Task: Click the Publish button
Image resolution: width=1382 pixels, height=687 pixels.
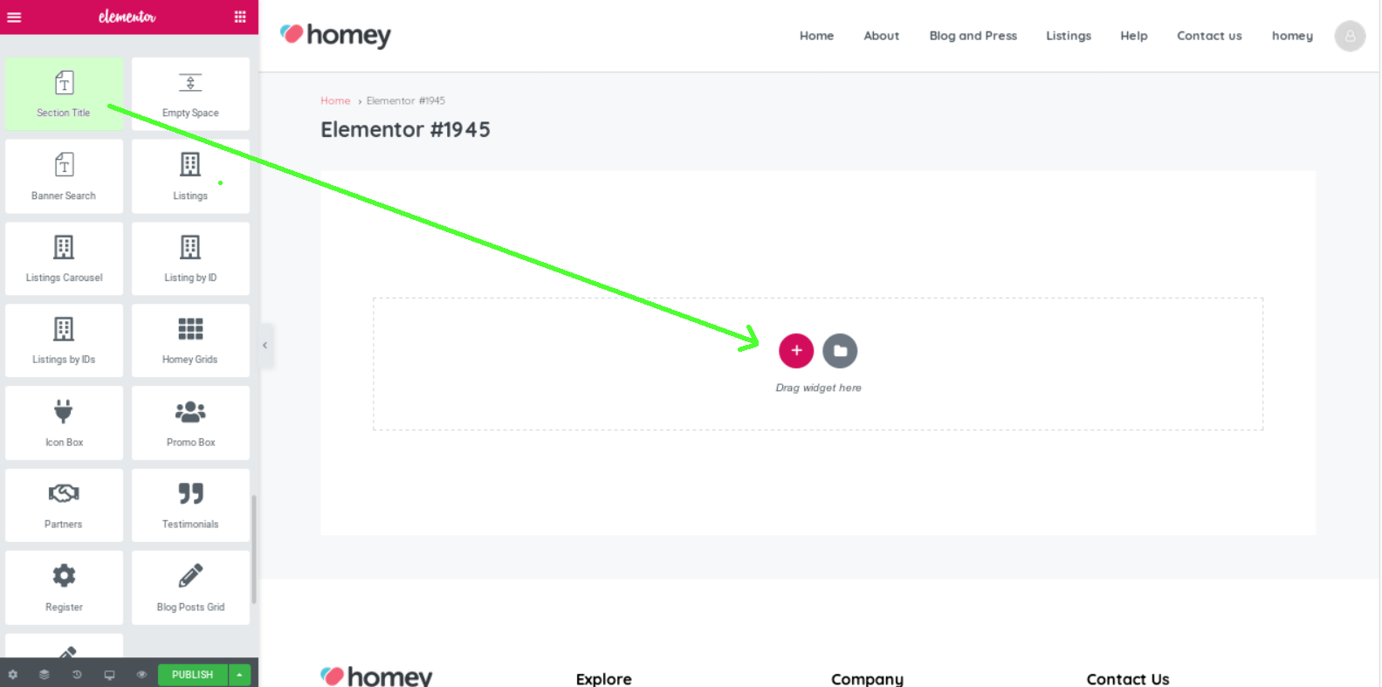Action: click(x=192, y=675)
